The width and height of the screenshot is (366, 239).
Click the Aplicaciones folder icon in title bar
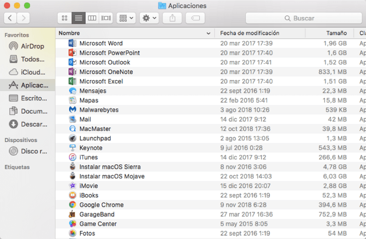(162, 5)
